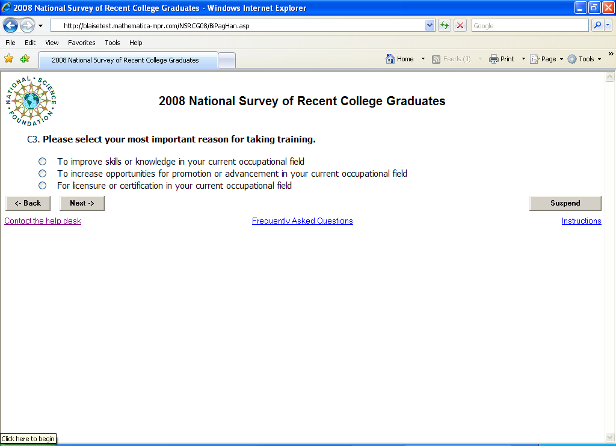Open the View menu
The image size is (616, 446).
[x=52, y=43]
